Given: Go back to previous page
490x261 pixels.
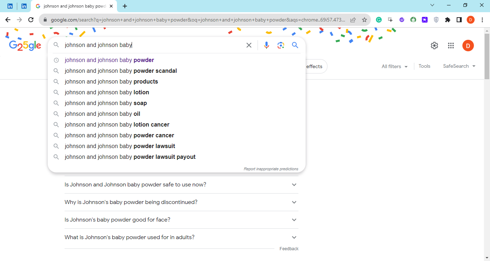Looking at the screenshot, I should [x=8, y=20].
